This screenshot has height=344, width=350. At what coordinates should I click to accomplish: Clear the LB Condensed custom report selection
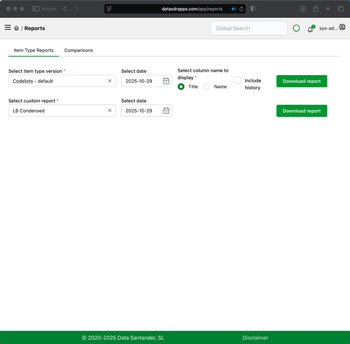pos(110,110)
